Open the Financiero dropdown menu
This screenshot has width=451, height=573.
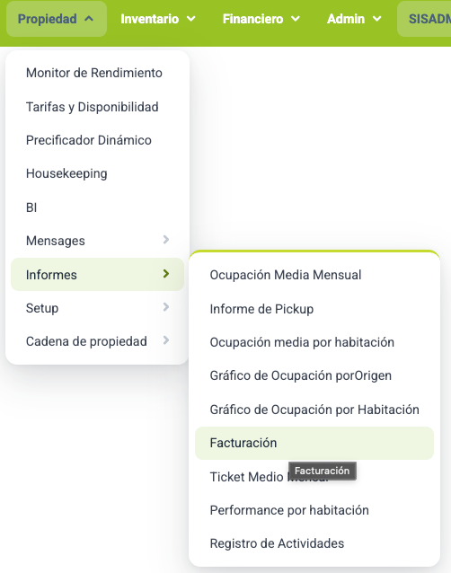[261, 19]
